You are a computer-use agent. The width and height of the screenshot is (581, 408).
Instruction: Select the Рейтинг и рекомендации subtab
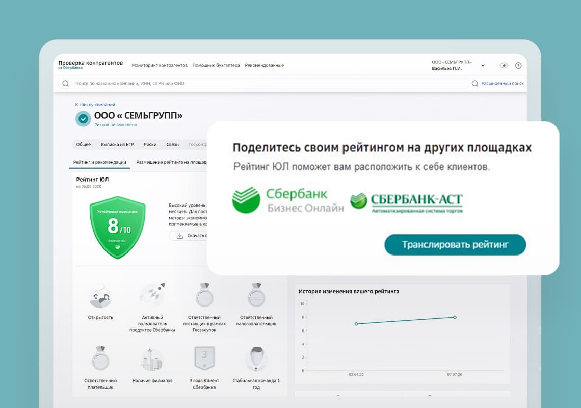(x=100, y=163)
